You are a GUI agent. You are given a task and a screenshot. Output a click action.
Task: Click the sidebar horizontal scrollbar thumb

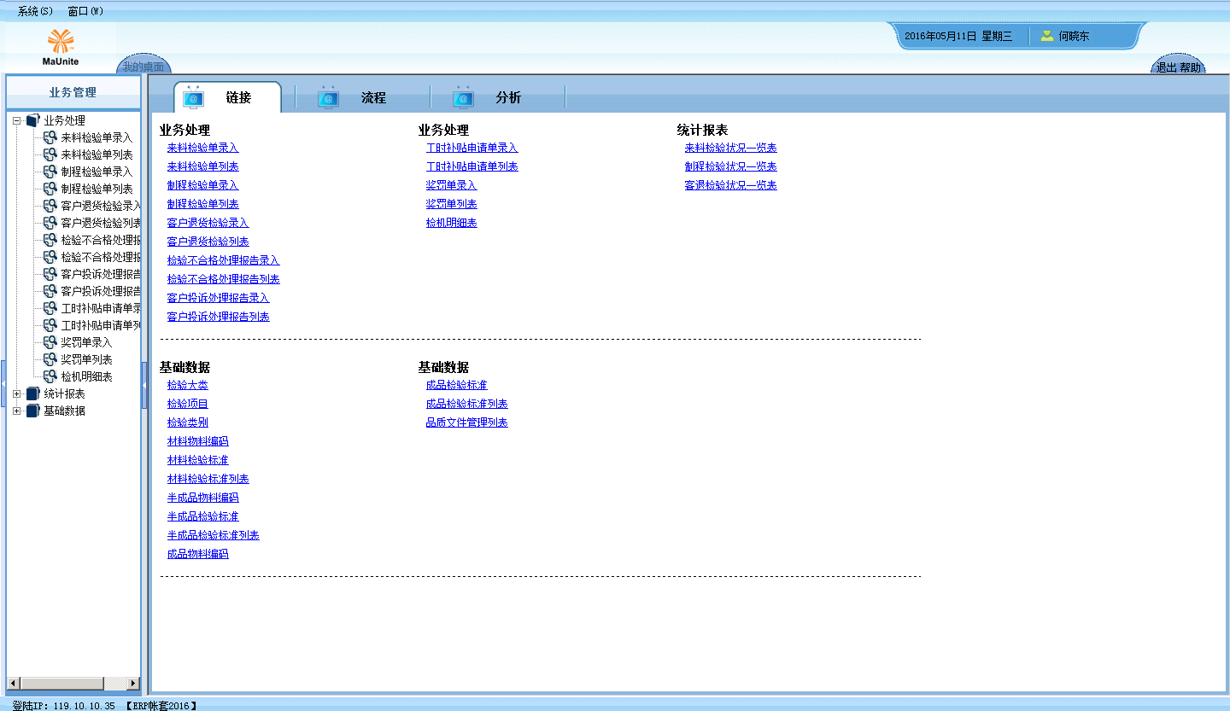[x=61, y=684]
